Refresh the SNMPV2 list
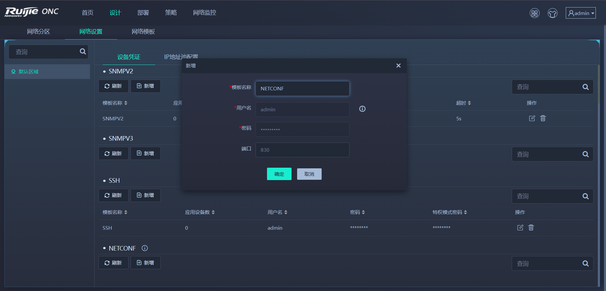Viewport: 606px width, 291px height. tap(113, 86)
